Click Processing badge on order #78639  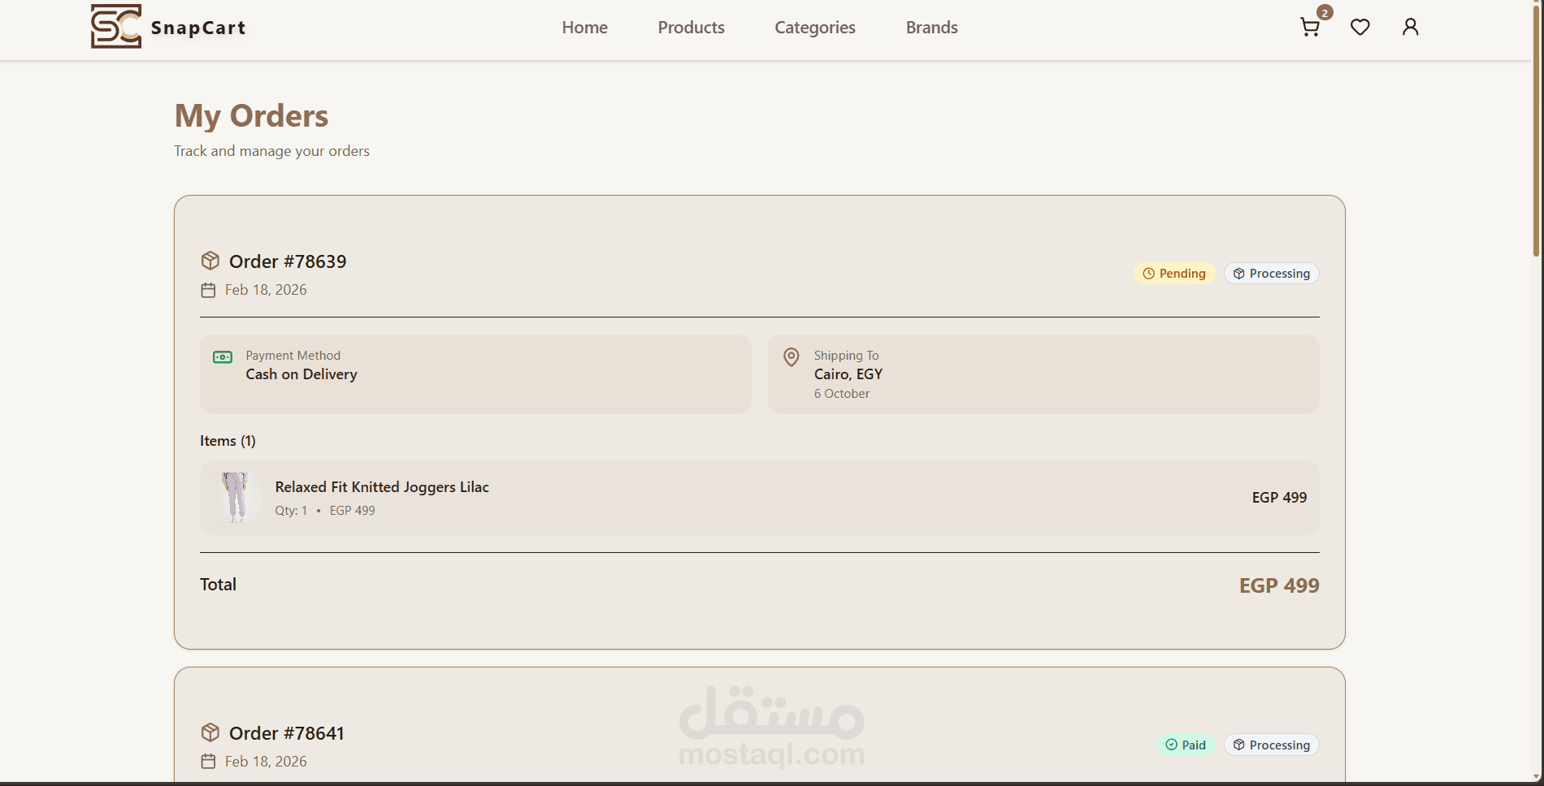pos(1271,274)
